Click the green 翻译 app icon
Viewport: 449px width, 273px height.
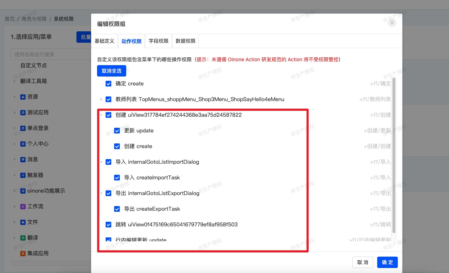click(23, 238)
